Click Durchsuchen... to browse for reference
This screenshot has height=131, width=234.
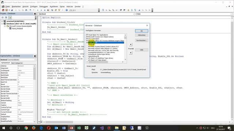pos(141,40)
